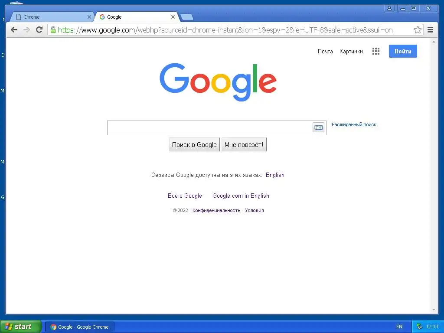The width and height of the screenshot is (444, 333).
Task: Maximize the Chrome window
Action: click(x=413, y=8)
